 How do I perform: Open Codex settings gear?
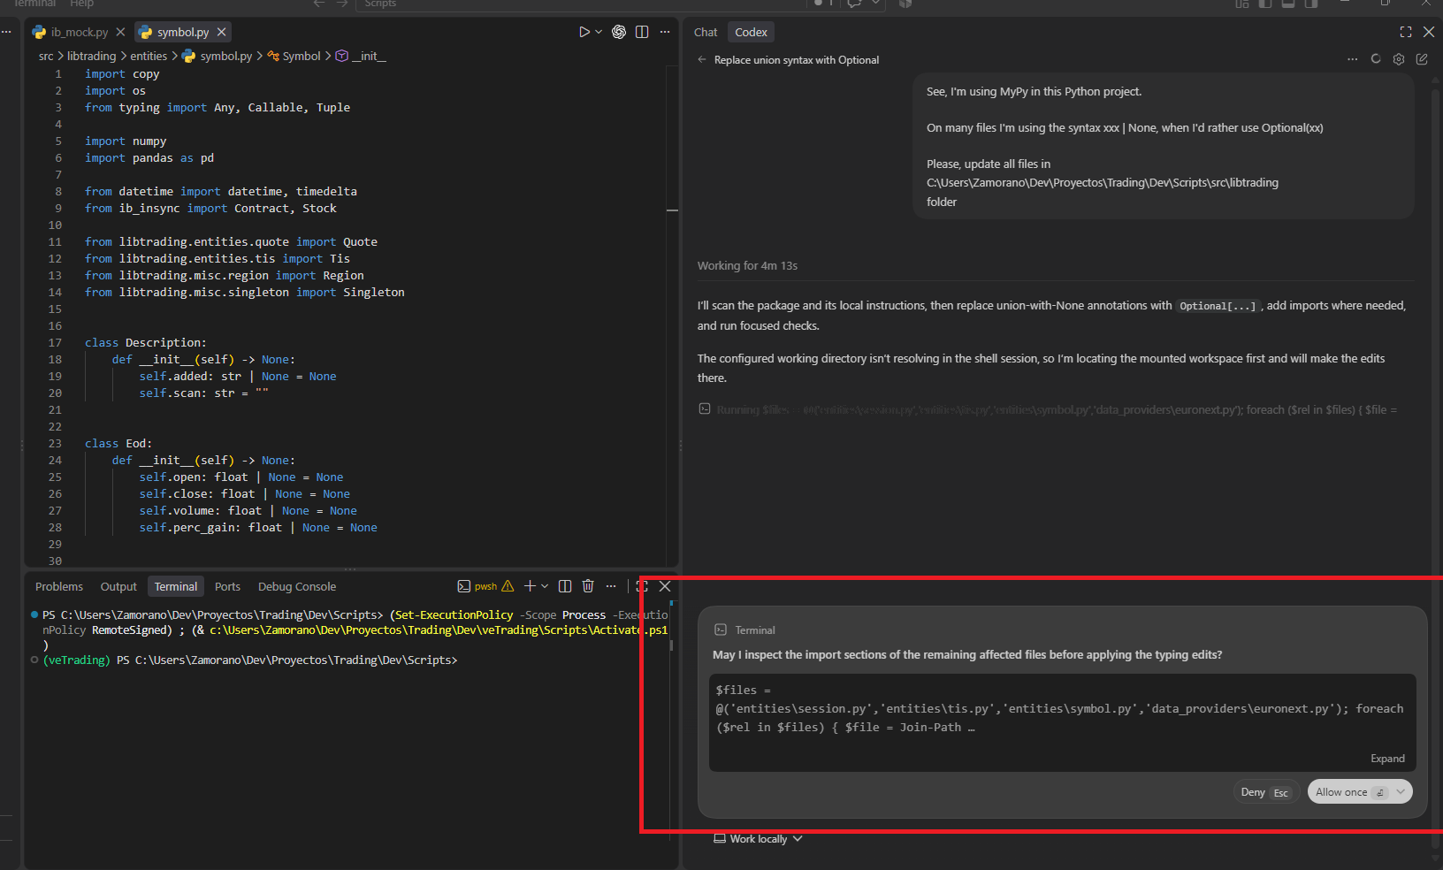coord(1399,59)
